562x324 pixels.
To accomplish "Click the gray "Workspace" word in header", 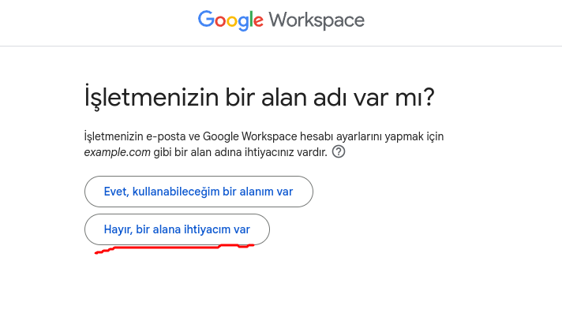I will click(317, 20).
